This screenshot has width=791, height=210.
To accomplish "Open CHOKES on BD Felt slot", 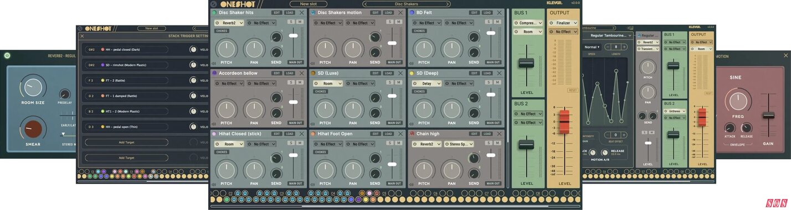I will [419, 31].
